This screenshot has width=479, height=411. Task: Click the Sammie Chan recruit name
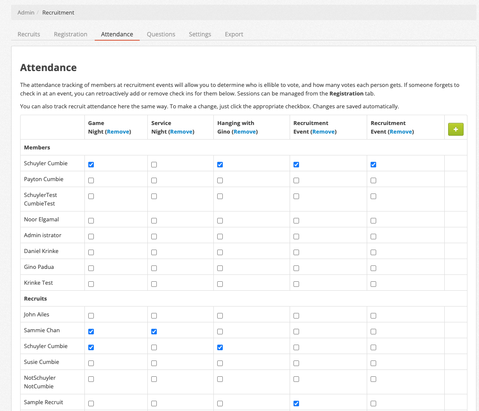(42, 330)
